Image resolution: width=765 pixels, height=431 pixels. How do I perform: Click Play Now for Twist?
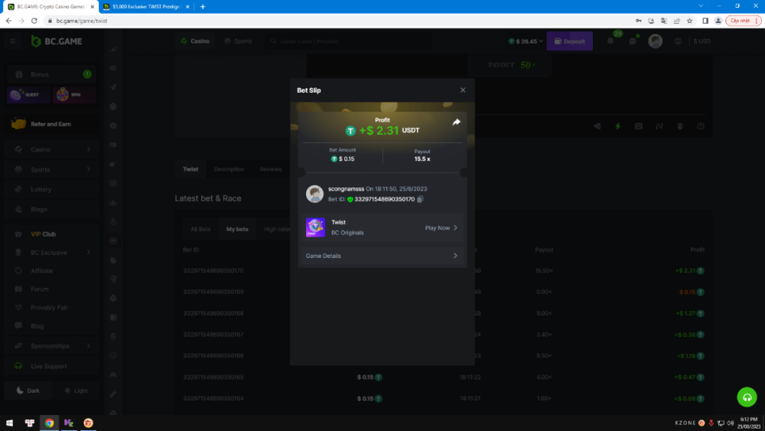pos(441,227)
